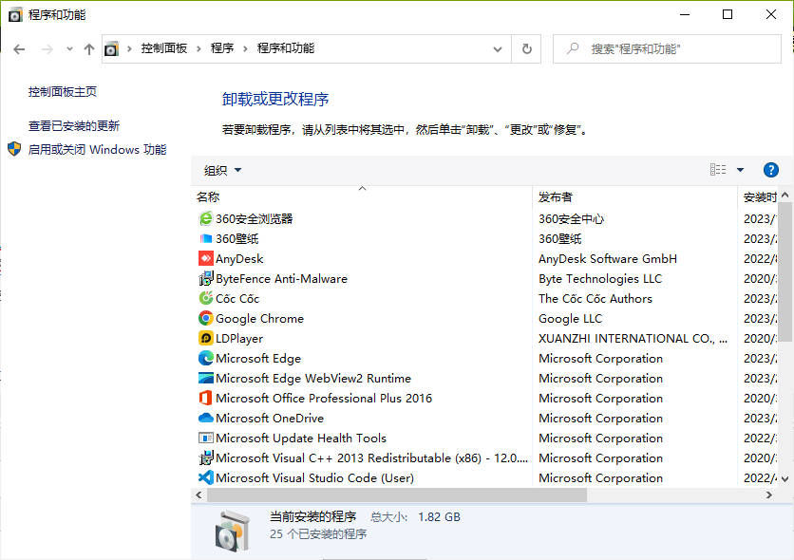Click the Office Professional Plus 2016 icon
The image size is (794, 560).
(205, 398)
